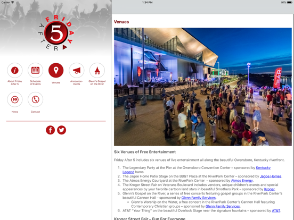Tap the Six Venues of Free Entertainment heading
The width and height of the screenshot is (294, 220).
coord(145,152)
